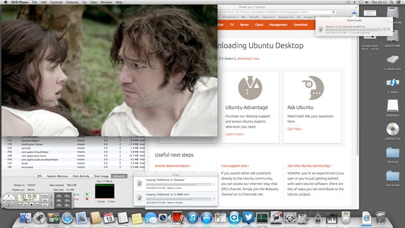Switch to the CPU tab in Activity Monitor
The height and width of the screenshot is (228, 405).
pyautogui.click(x=39, y=176)
